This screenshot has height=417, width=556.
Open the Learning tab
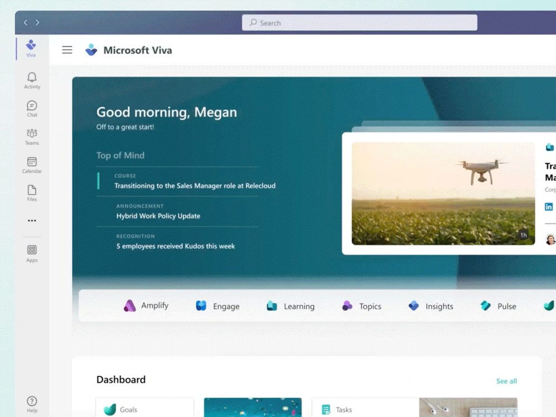[290, 306]
